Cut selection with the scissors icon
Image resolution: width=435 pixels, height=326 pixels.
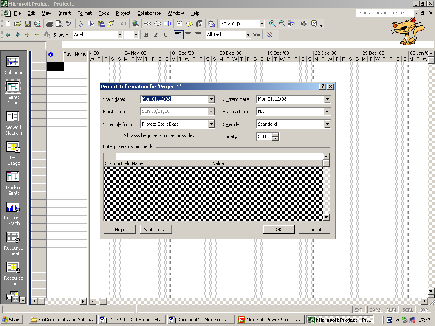[81, 24]
